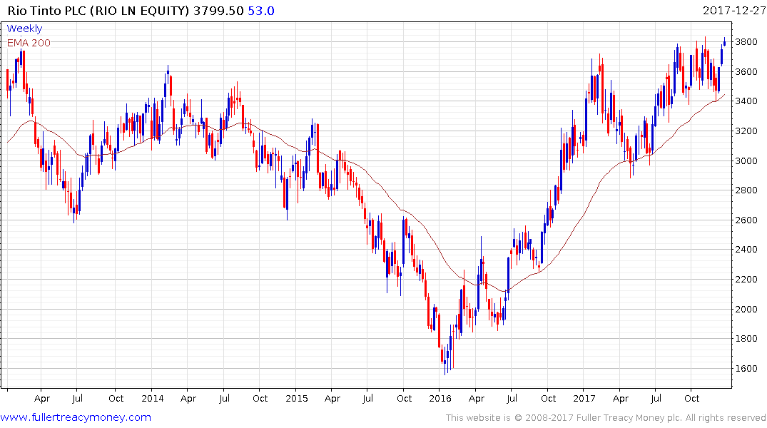Click the 2000 price axis label
The height and width of the screenshot is (428, 767).
(746, 309)
